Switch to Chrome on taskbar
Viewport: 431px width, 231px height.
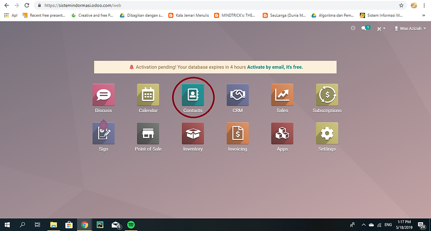pos(84,225)
